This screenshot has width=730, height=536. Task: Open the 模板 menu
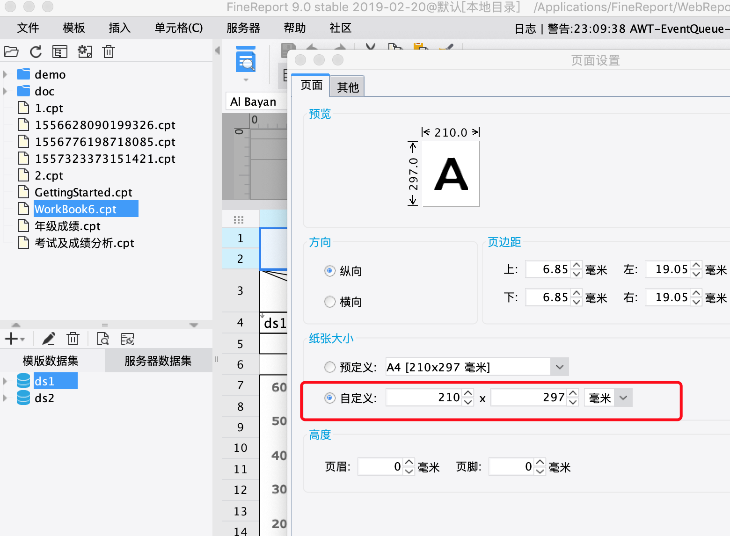[74, 28]
